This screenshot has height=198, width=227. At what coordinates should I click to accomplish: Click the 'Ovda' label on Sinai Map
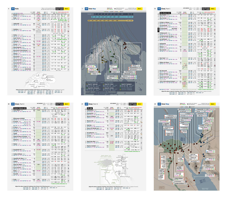click(x=210, y=151)
